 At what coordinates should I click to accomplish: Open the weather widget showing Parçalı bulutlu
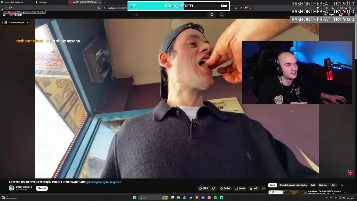tap(9, 198)
